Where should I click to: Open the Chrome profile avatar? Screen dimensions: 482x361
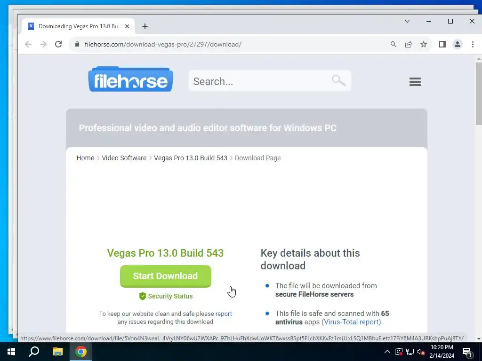pyautogui.click(x=458, y=44)
